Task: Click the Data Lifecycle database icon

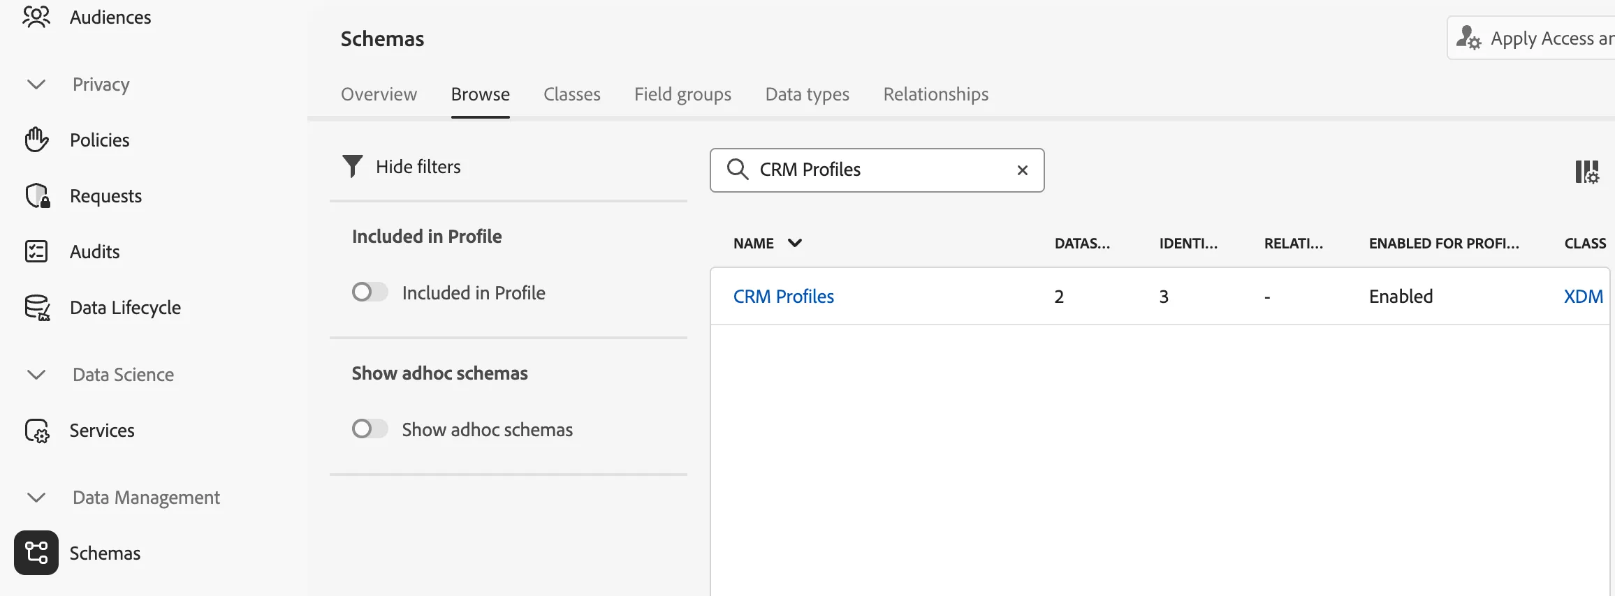Action: (37, 307)
